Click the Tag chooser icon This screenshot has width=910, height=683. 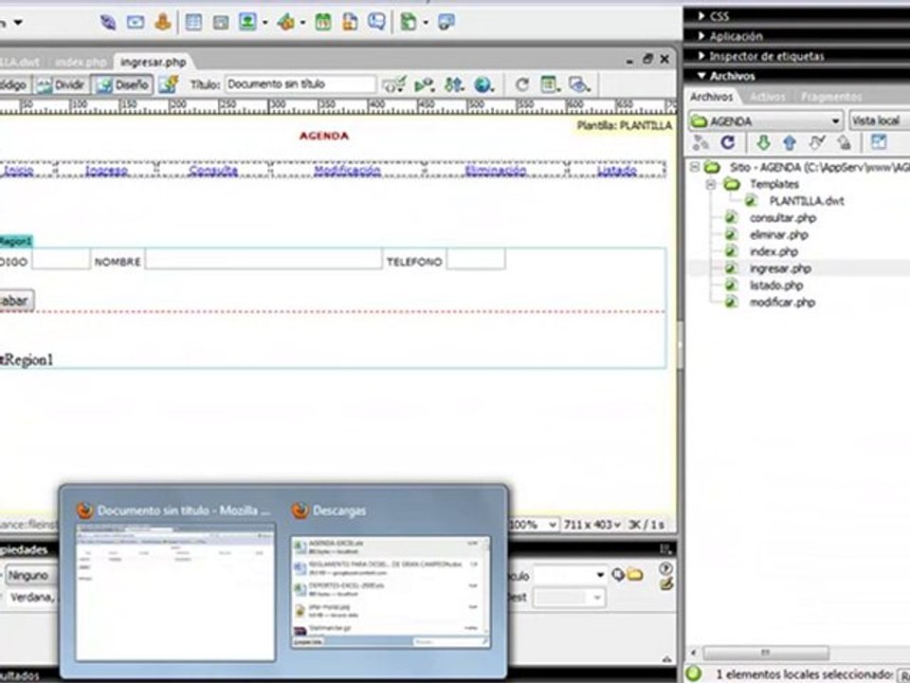click(x=446, y=23)
